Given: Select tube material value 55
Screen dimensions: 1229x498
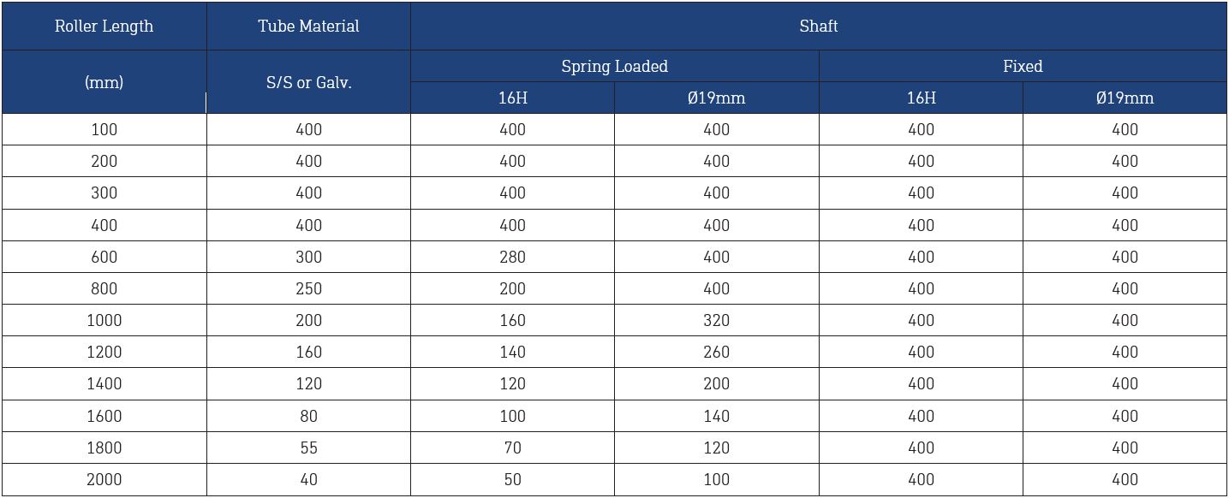Looking at the screenshot, I should point(308,448).
